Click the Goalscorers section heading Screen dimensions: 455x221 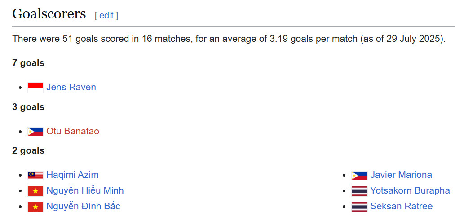[x=49, y=13]
